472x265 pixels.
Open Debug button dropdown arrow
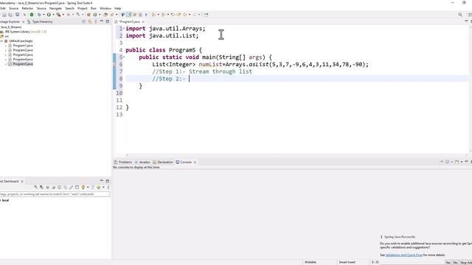pos(44,15)
